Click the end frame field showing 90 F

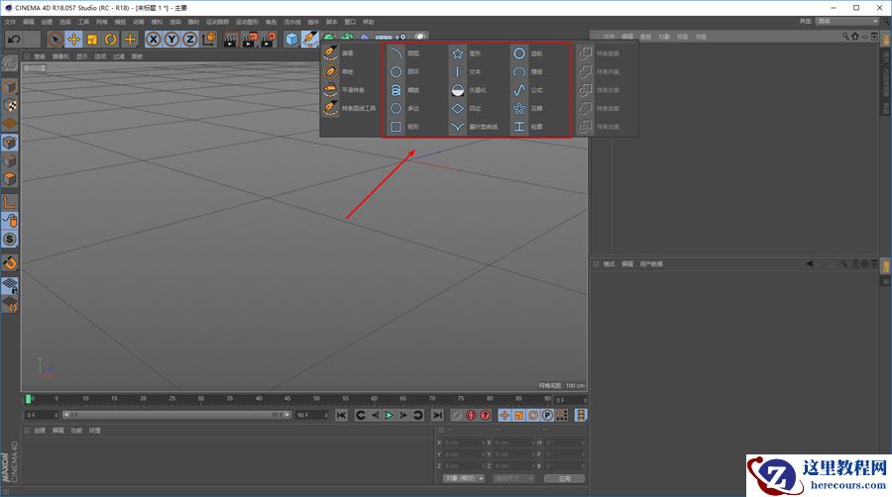[x=312, y=415]
